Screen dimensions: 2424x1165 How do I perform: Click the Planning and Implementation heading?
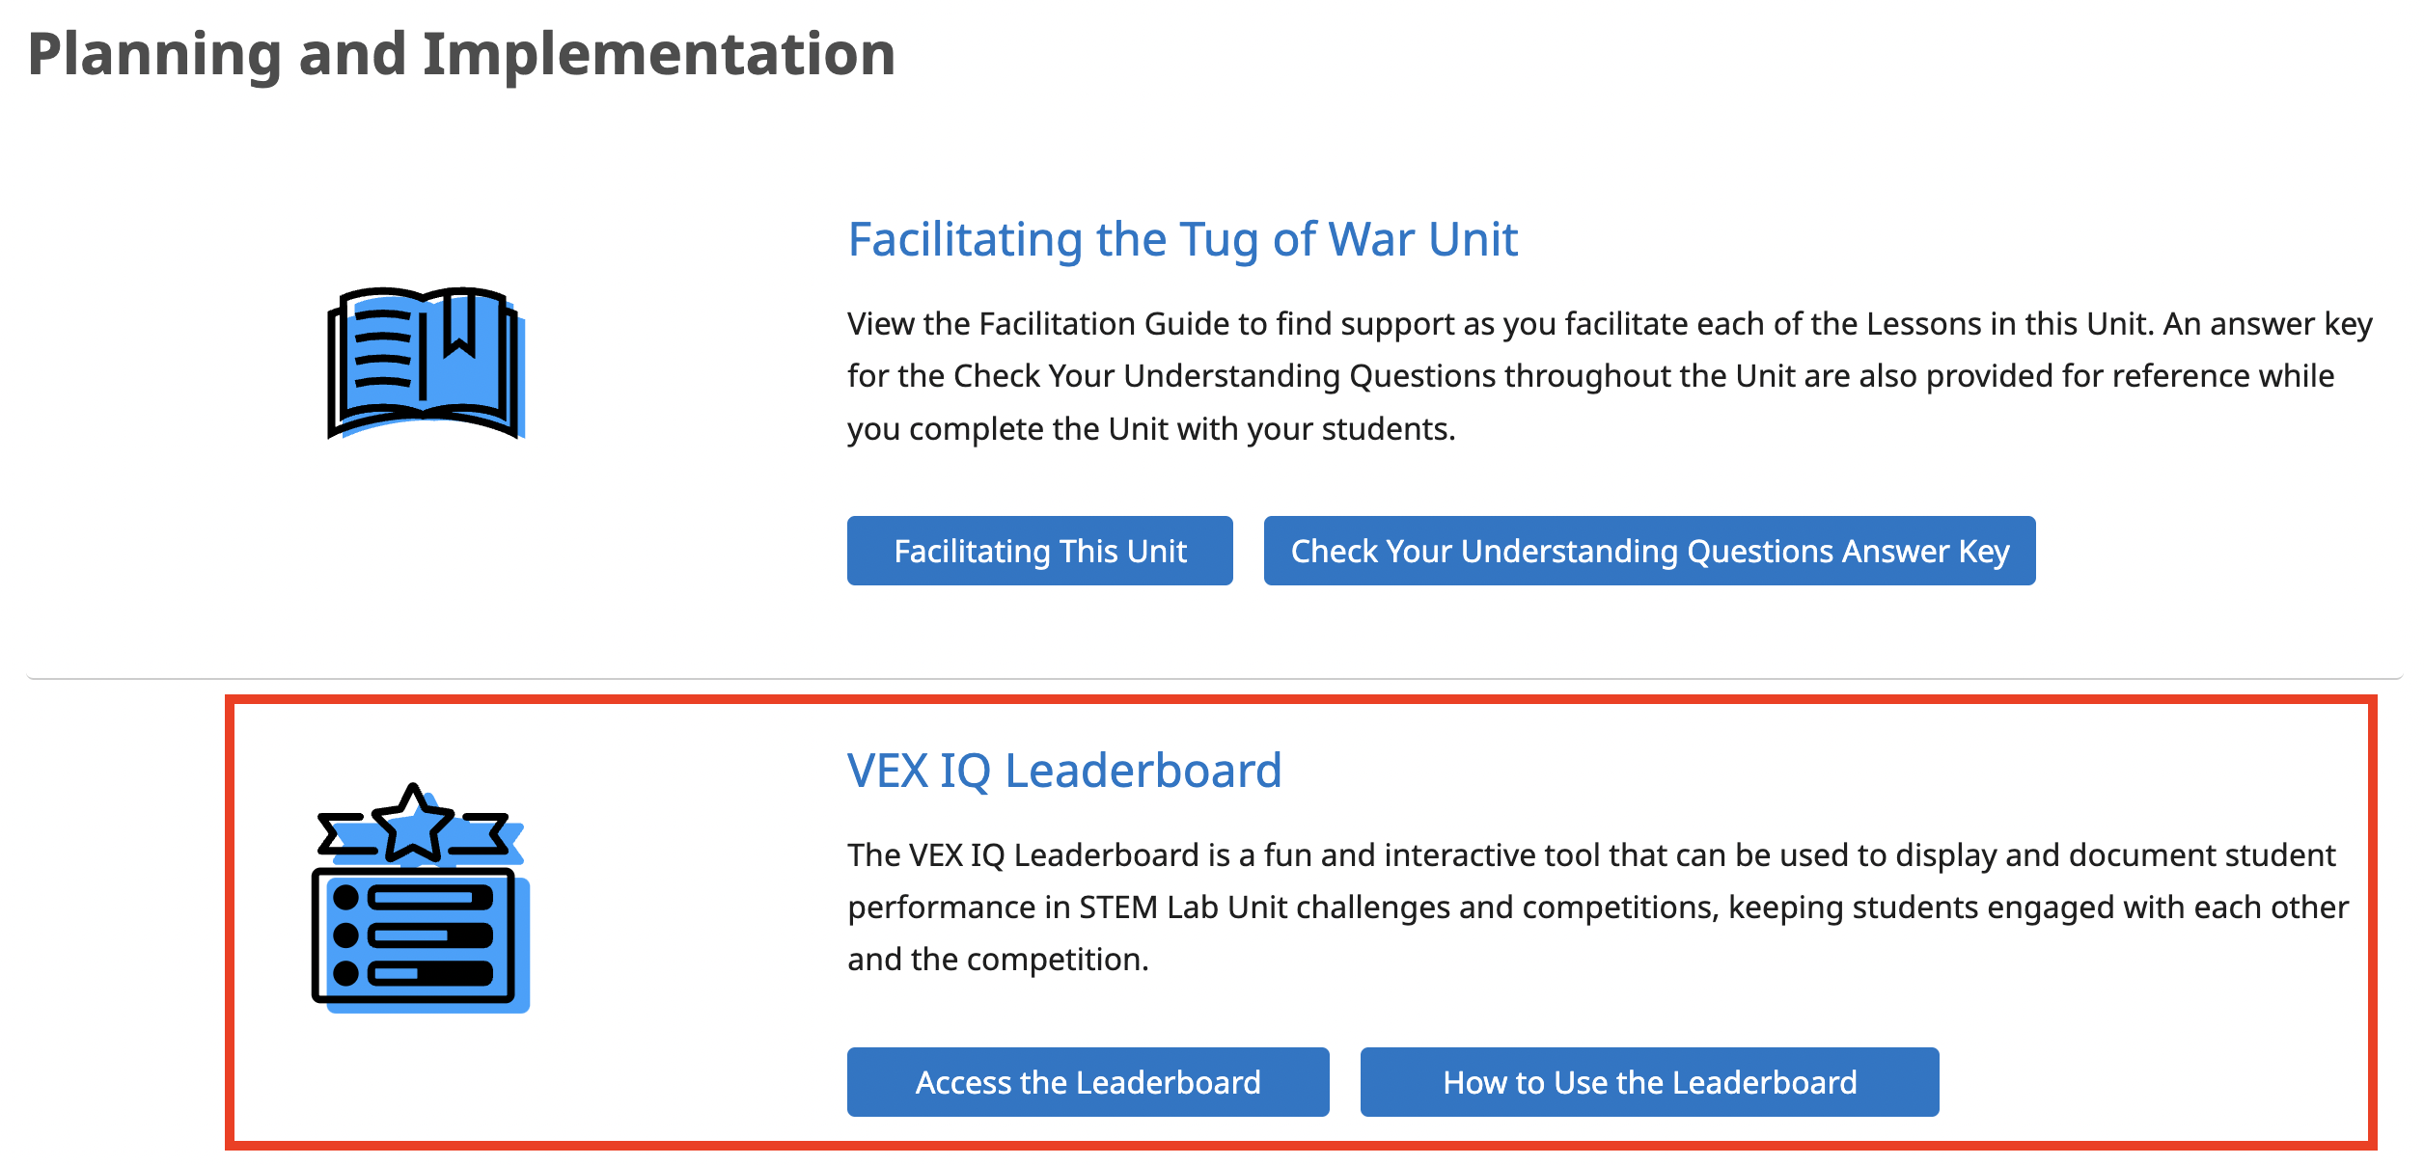pyautogui.click(x=461, y=53)
